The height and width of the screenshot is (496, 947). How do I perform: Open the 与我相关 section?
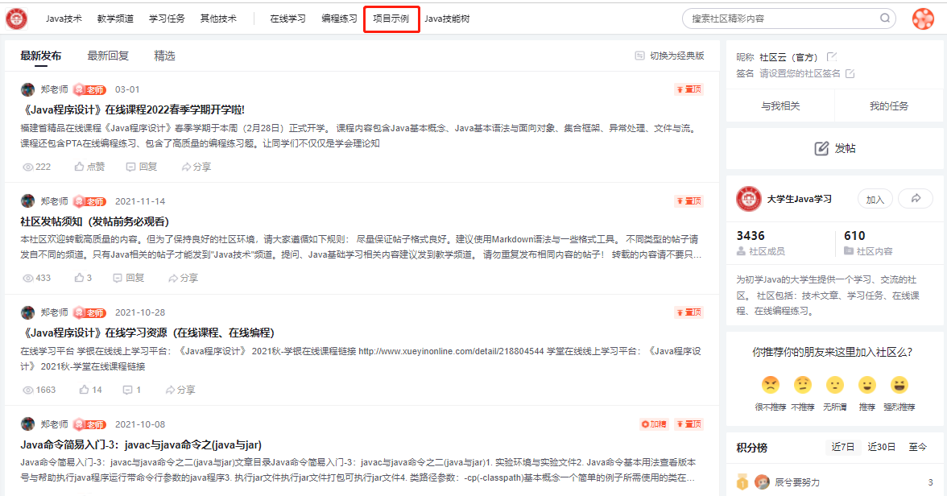point(780,105)
